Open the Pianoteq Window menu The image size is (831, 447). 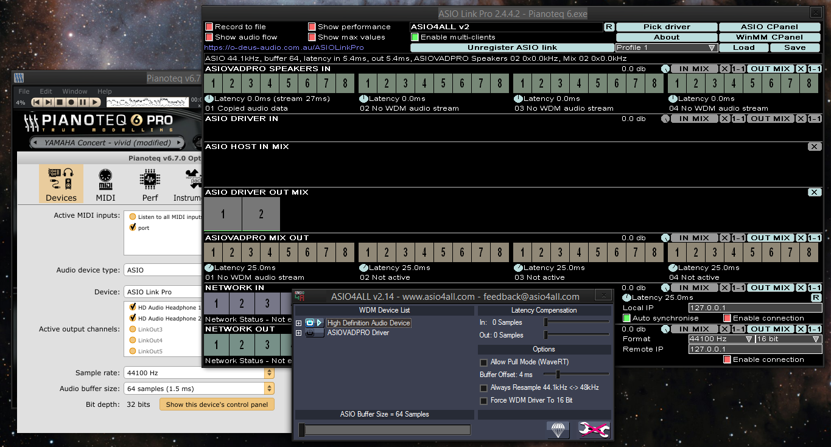pyautogui.click(x=75, y=91)
